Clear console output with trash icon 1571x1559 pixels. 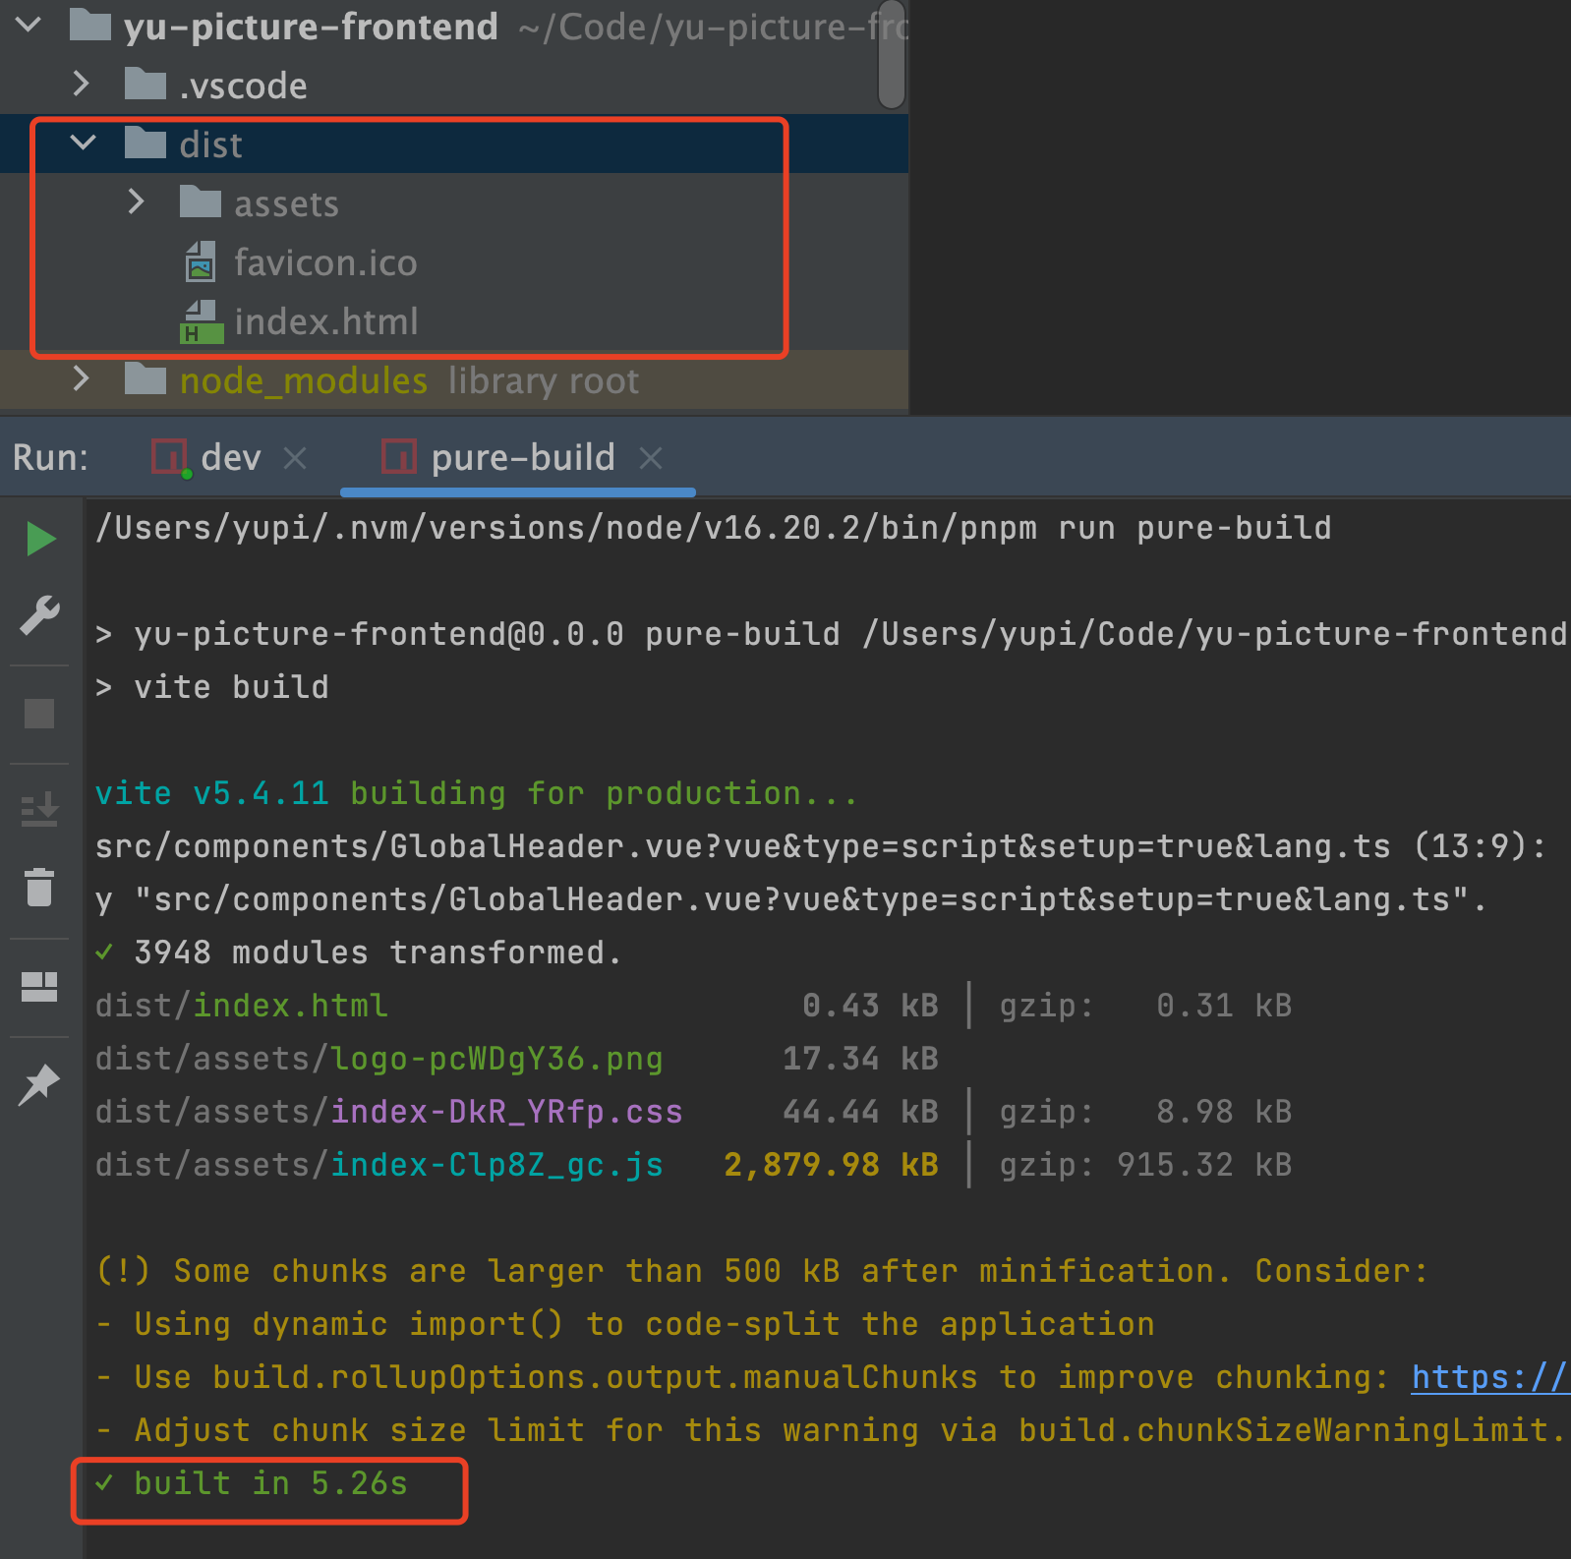40,887
